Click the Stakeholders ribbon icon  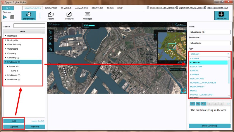[29, 15]
